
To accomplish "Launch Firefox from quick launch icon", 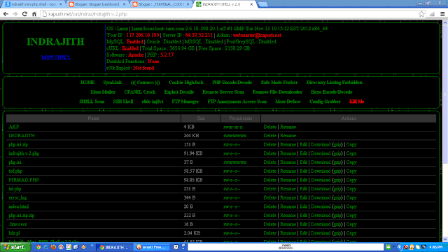I will [53, 247].
